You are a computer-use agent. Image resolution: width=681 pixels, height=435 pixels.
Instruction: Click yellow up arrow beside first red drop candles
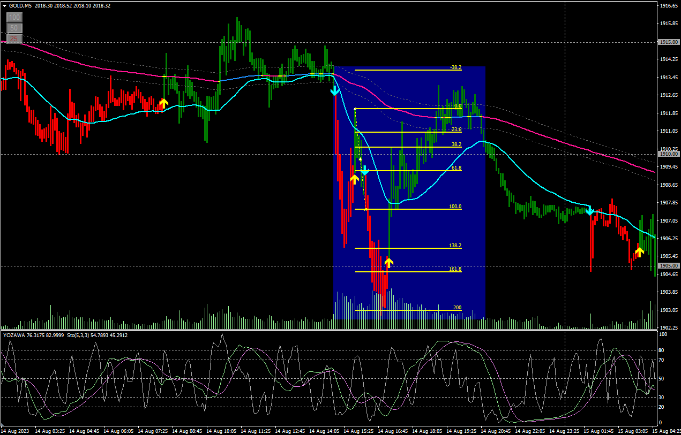click(x=354, y=179)
